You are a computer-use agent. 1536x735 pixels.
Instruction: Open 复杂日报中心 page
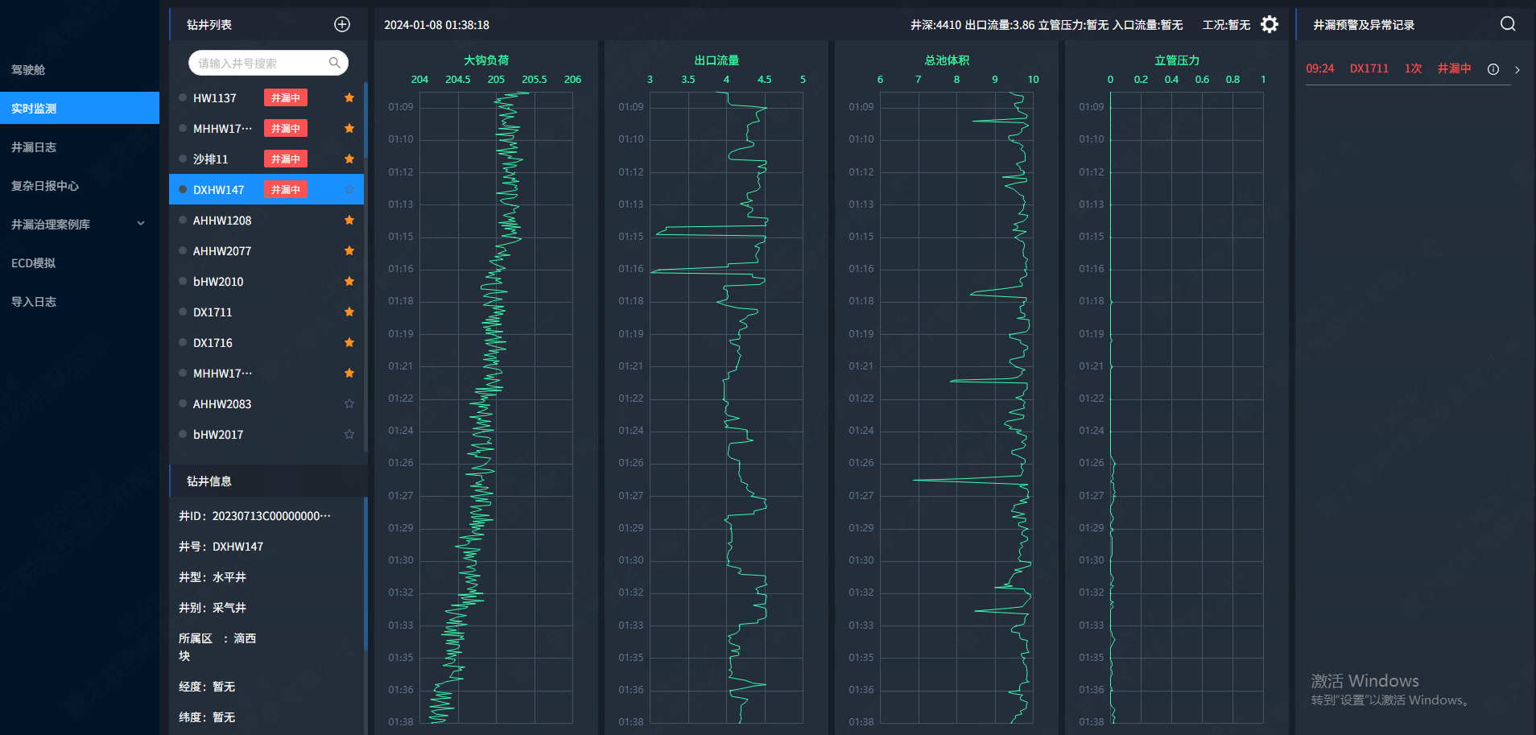(80, 186)
